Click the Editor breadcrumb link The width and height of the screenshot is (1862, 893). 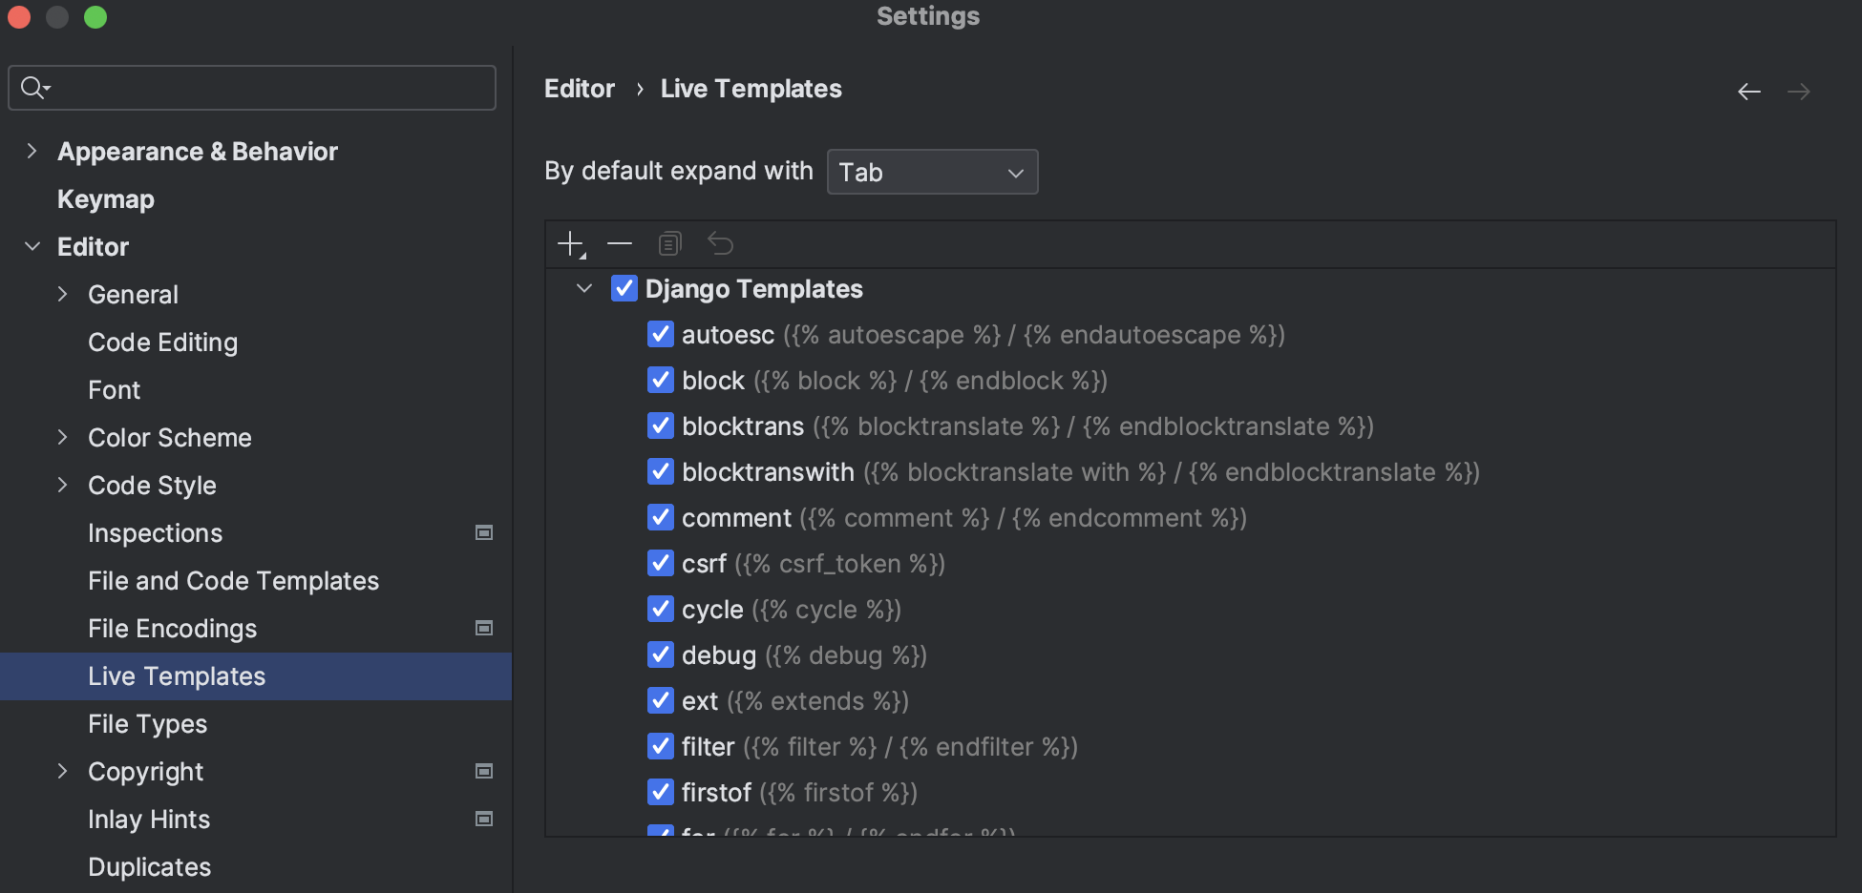[580, 89]
